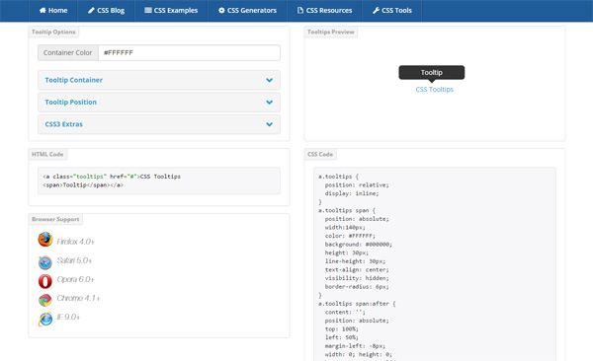Click inside the HTML Code box
The image size is (593, 361).
[159, 180]
